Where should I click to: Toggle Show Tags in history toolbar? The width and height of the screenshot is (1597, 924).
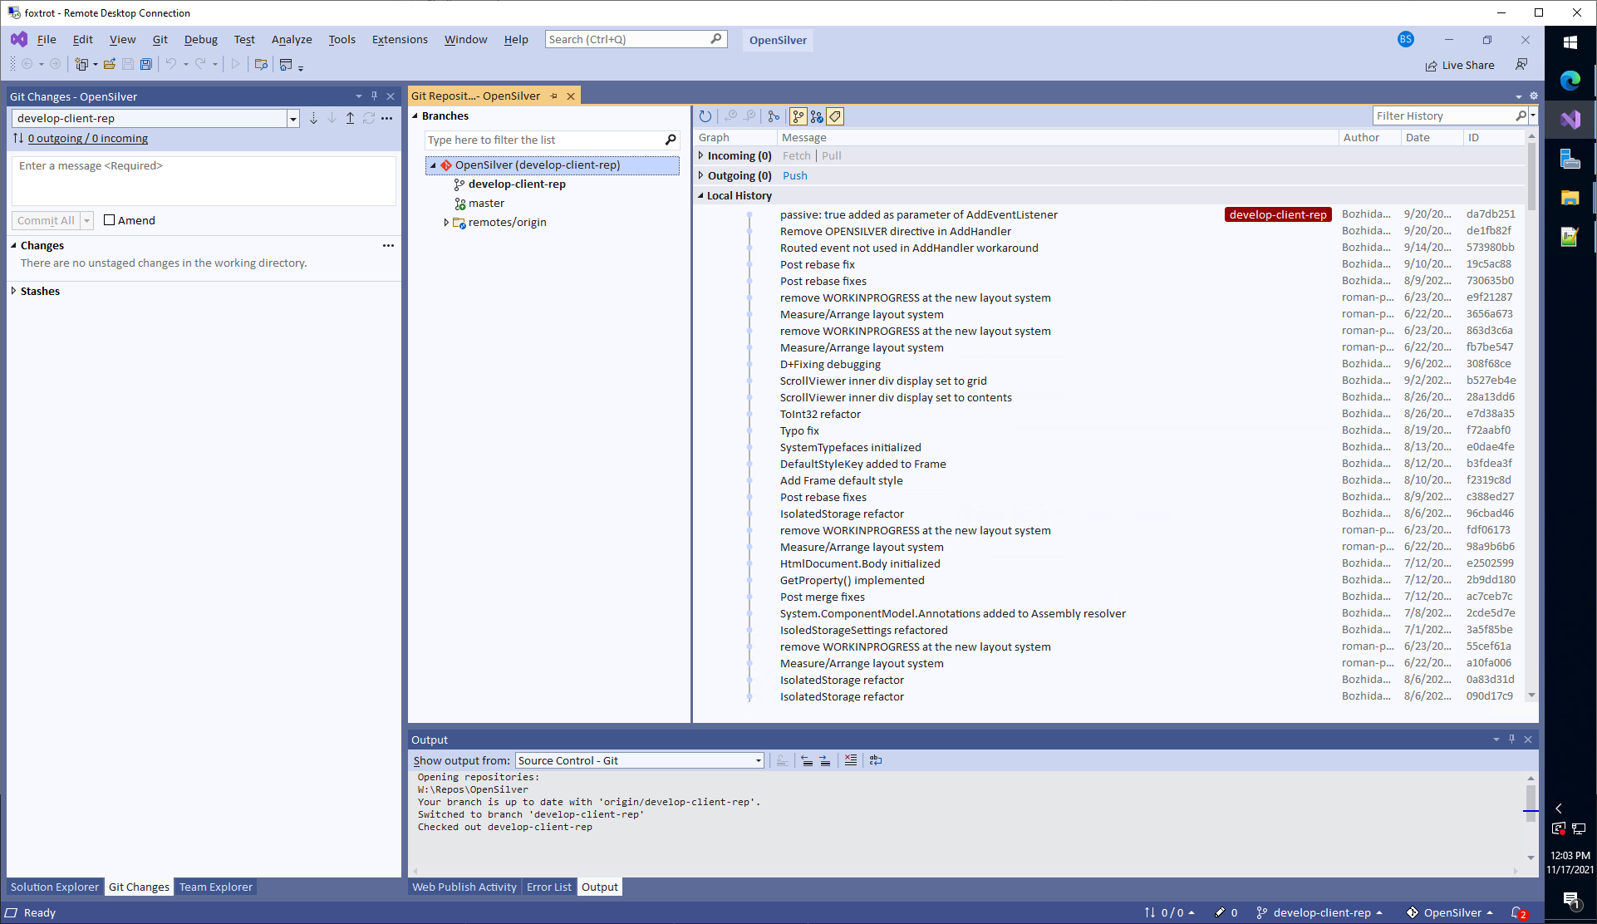(835, 116)
